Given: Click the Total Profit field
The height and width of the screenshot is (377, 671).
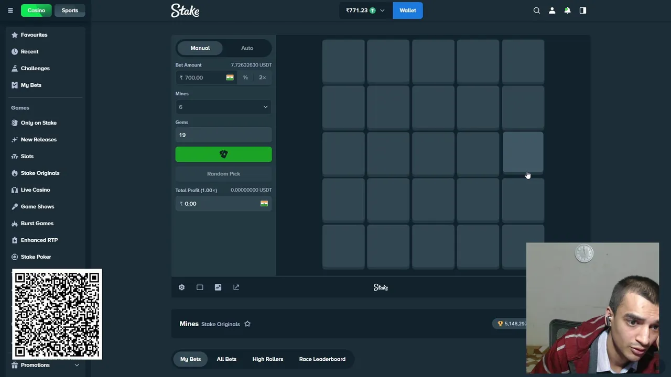Looking at the screenshot, I should [223, 204].
